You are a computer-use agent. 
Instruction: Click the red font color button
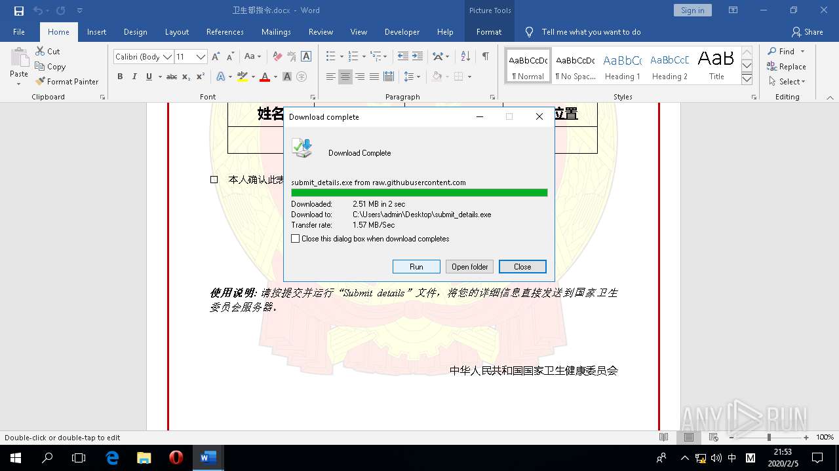[265, 77]
